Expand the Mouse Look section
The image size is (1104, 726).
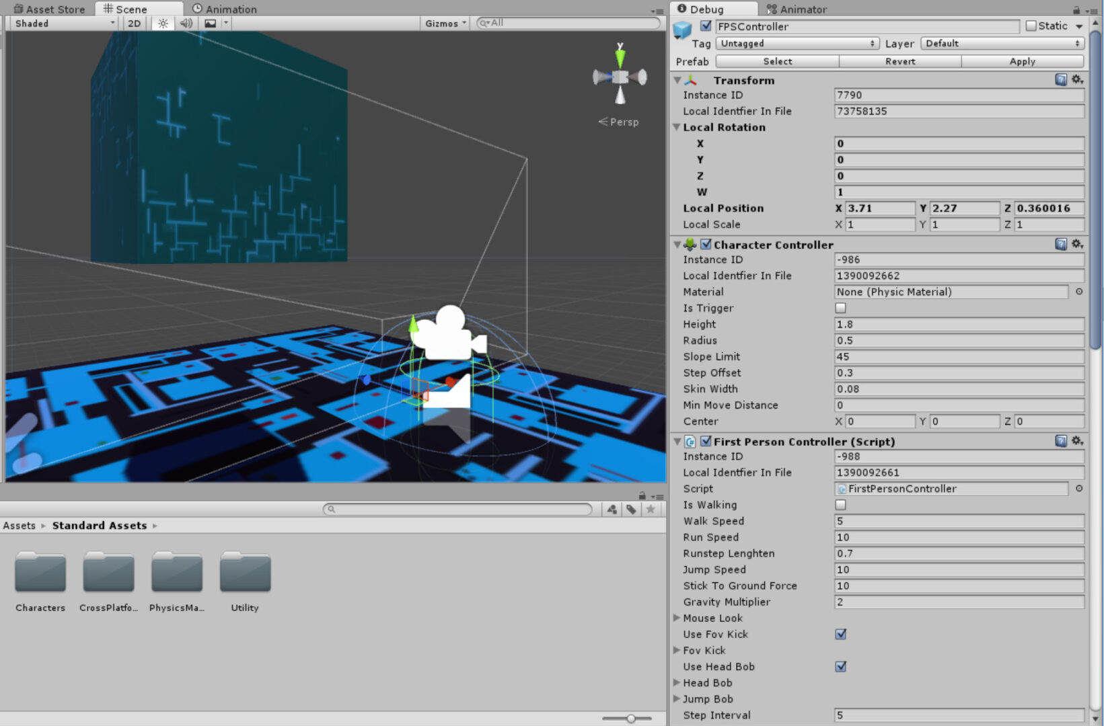pyautogui.click(x=677, y=618)
